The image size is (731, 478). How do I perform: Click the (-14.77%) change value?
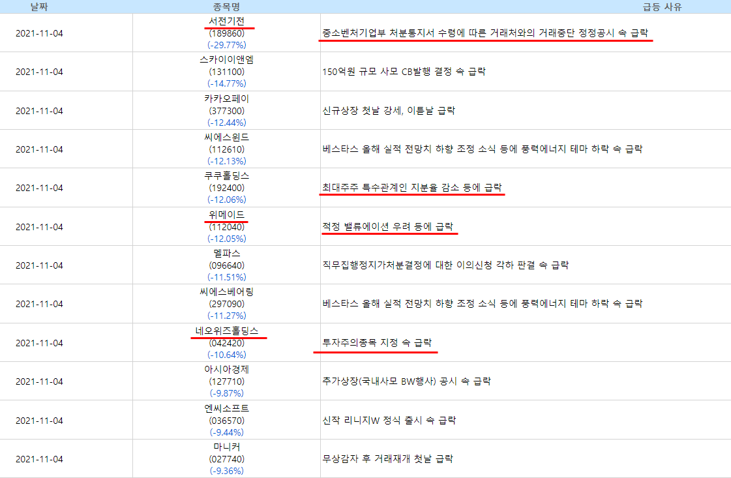click(x=226, y=83)
